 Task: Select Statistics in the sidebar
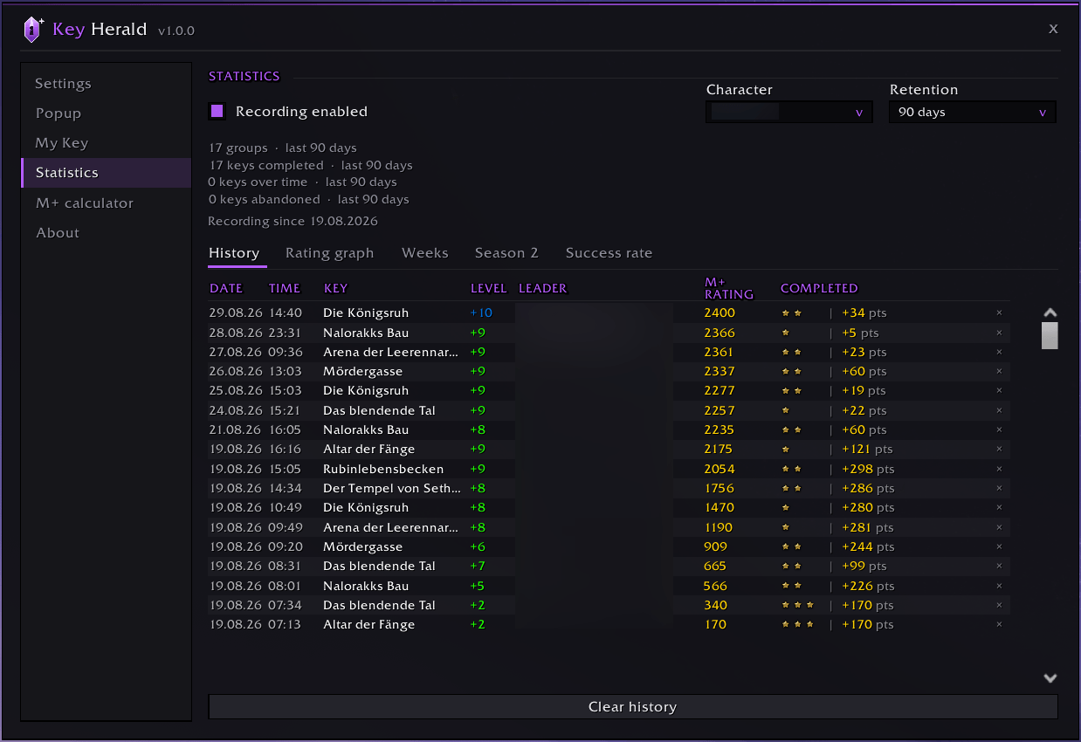(x=107, y=173)
